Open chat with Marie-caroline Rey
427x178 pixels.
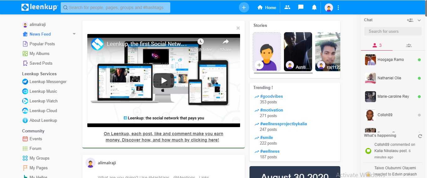pyautogui.click(x=393, y=96)
